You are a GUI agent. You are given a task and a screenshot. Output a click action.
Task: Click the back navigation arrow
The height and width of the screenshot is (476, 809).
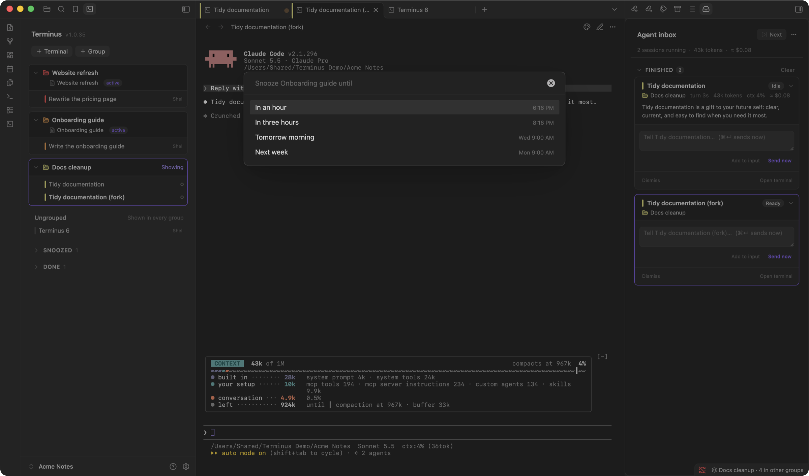(x=208, y=27)
